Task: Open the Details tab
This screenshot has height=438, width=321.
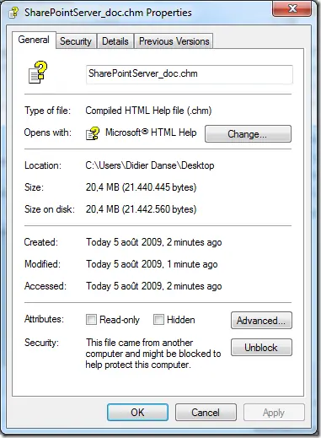Action: click(x=115, y=41)
